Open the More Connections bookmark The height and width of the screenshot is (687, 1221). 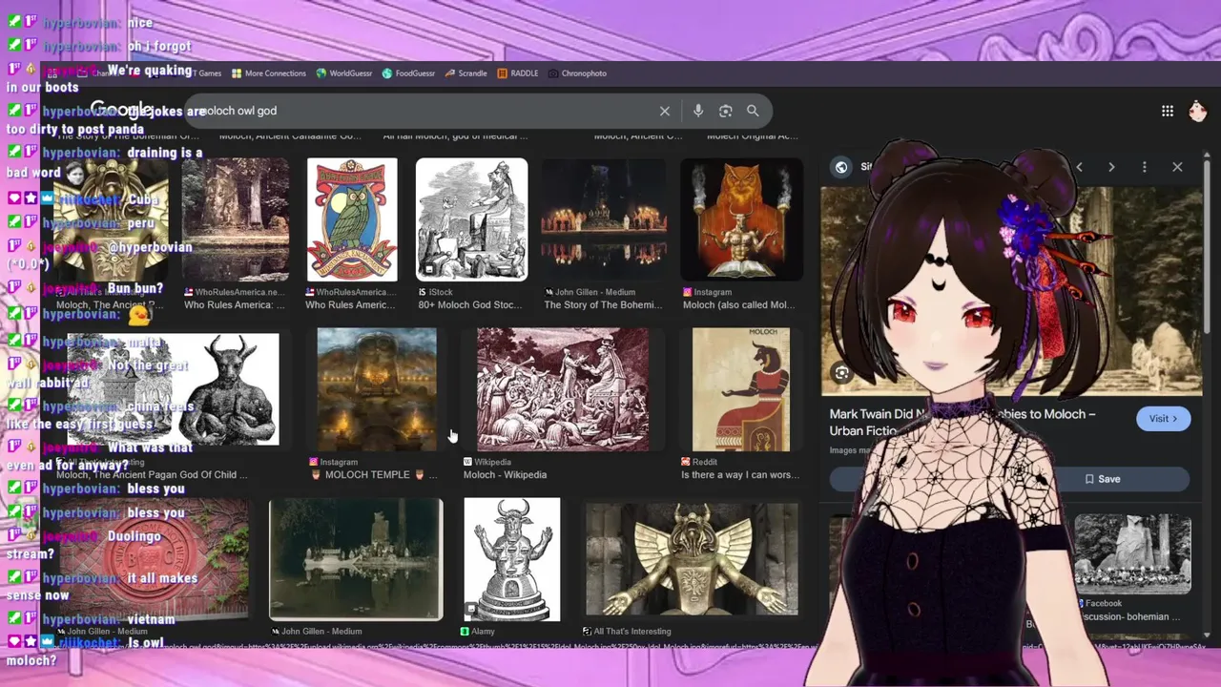click(268, 73)
